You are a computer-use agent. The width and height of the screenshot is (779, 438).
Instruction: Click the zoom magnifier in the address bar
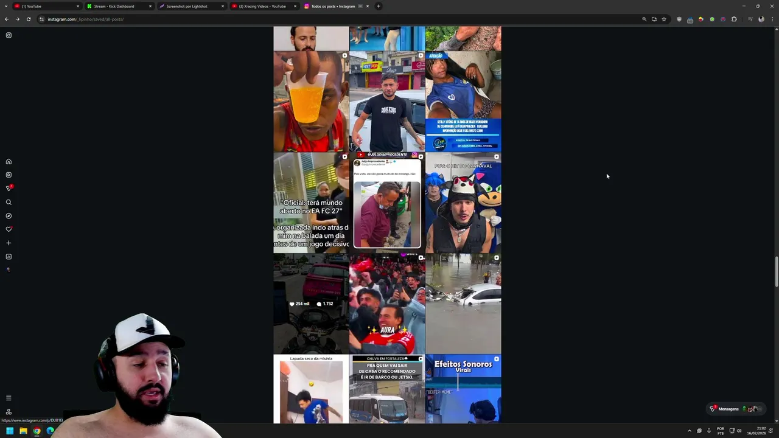[x=644, y=19]
